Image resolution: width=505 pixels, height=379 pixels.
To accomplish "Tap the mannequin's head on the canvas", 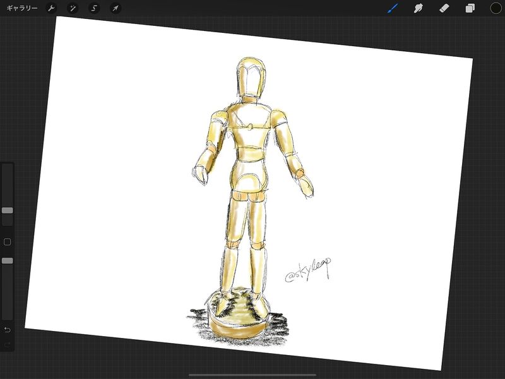I will click(250, 79).
